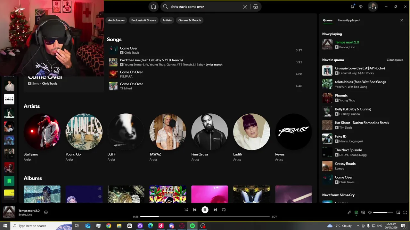Select Groupie Love in the queue
This screenshot has height=230, width=410.
[363, 70]
